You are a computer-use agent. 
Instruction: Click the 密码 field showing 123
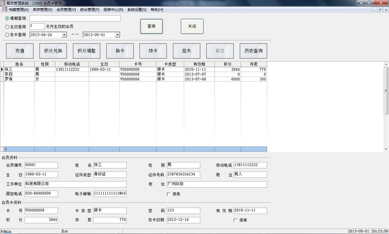(183, 211)
